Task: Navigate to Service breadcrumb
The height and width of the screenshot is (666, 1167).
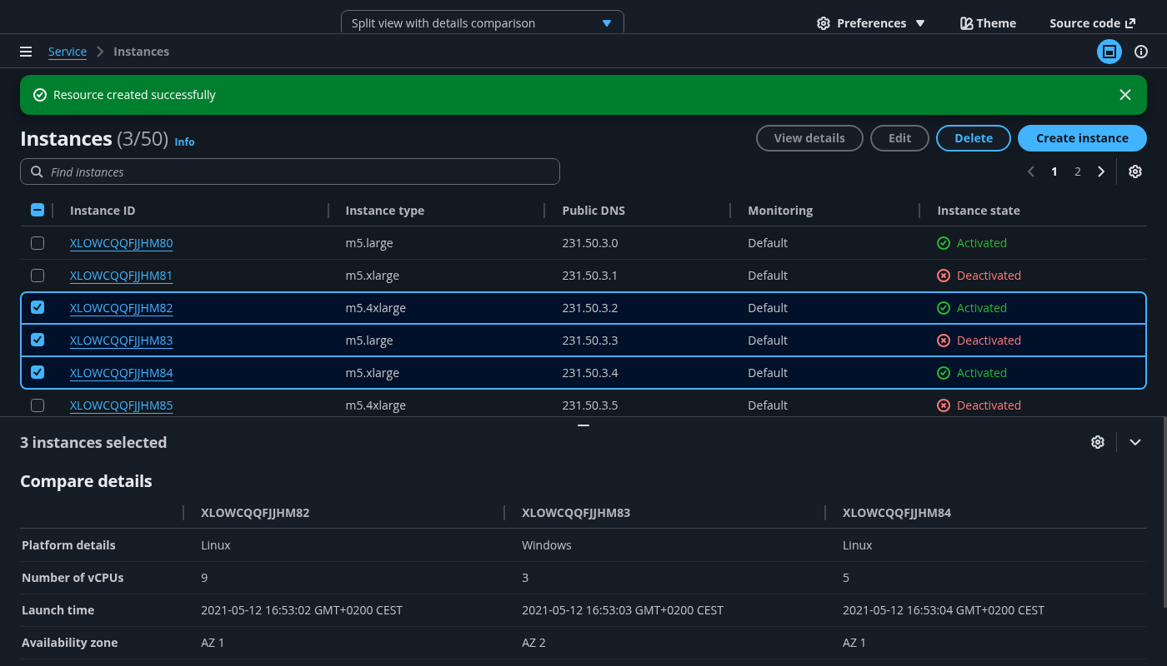Action: pos(68,52)
